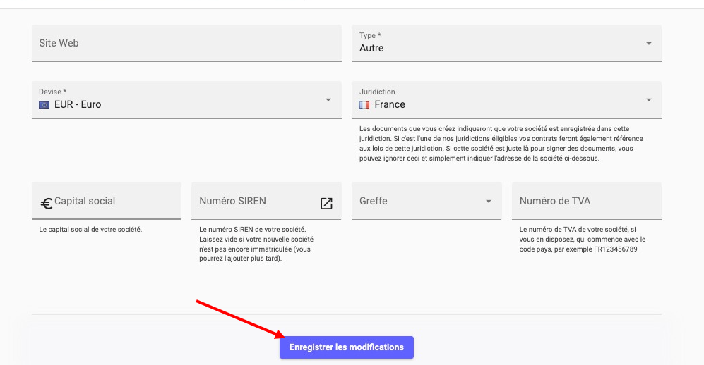The width and height of the screenshot is (704, 365).
Task: Focus the Site Web input field
Action: (x=186, y=43)
